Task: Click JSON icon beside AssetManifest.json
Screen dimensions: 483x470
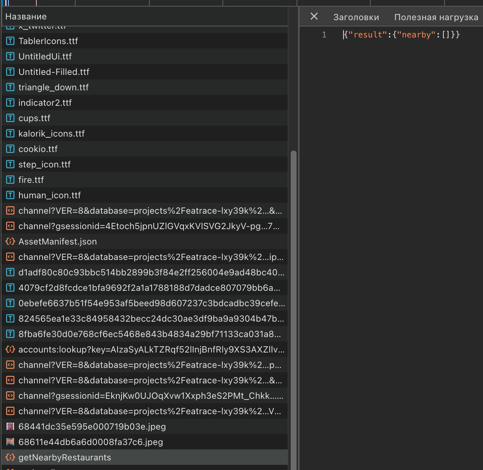Action: (10, 242)
